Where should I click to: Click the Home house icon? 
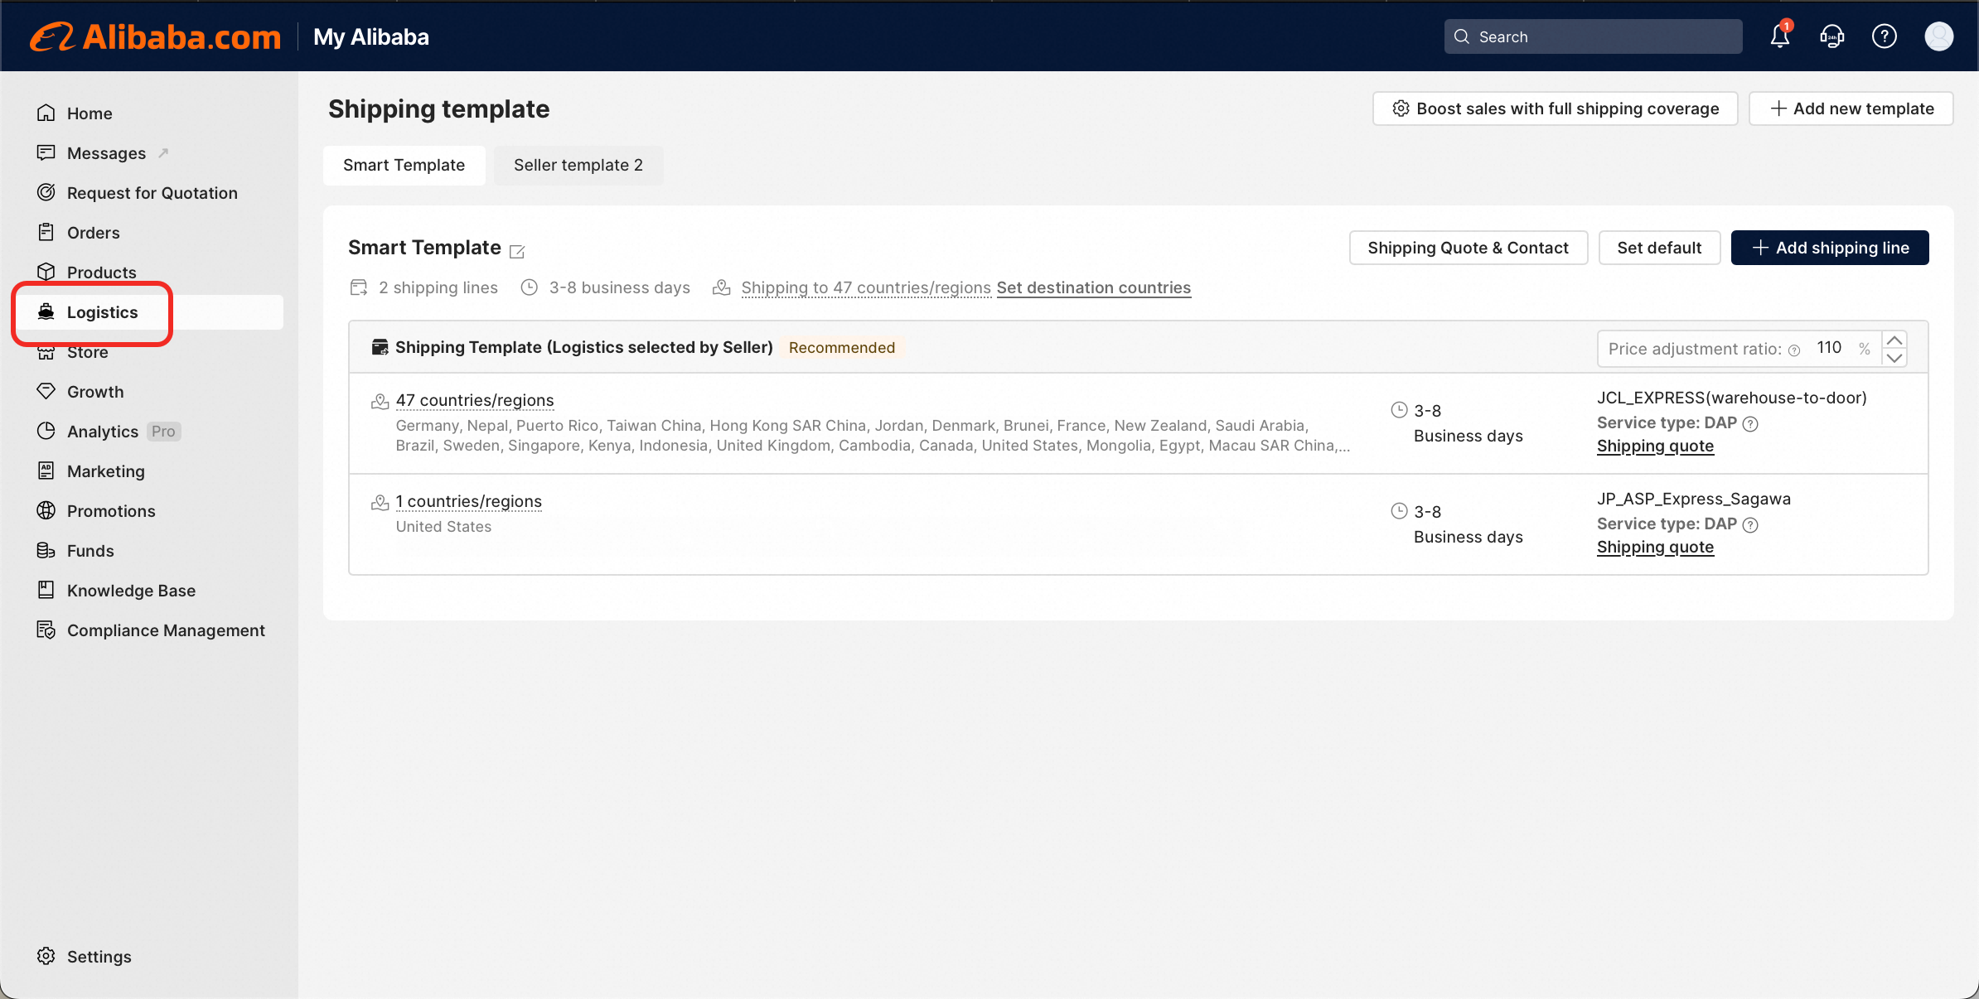[x=46, y=113]
